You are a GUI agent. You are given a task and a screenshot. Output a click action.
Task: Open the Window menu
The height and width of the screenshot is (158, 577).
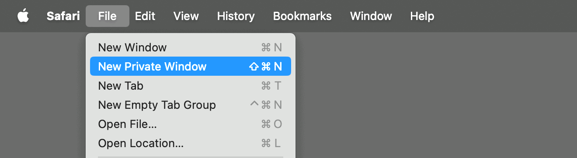point(371,16)
